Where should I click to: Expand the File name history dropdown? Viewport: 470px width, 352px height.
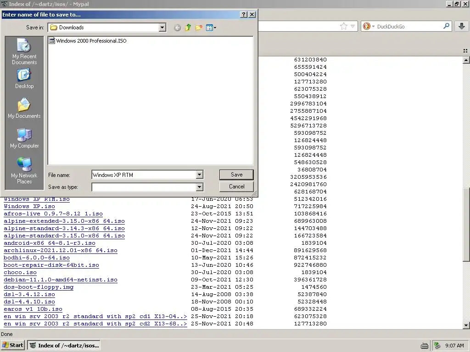tap(199, 175)
